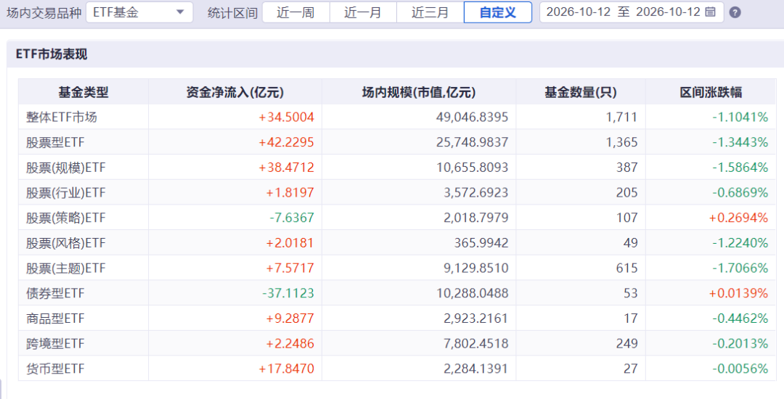This screenshot has height=399, width=784.
Task: Click change value -0.0056%
Action: pyautogui.click(x=740, y=369)
